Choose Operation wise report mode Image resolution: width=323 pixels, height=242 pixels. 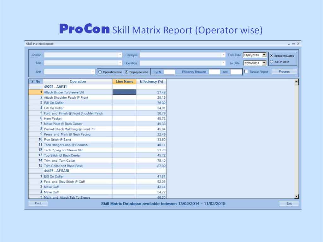pyautogui.click(x=100, y=72)
